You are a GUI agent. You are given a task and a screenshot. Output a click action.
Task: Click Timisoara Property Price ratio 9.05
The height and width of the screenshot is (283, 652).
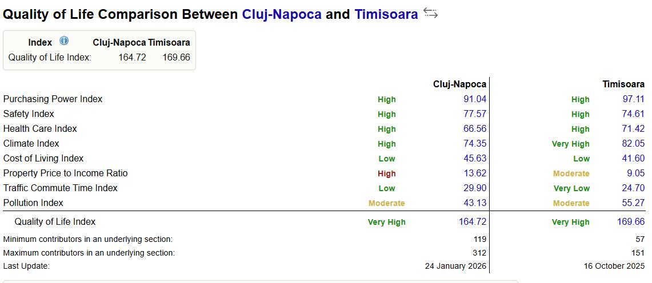coord(635,173)
